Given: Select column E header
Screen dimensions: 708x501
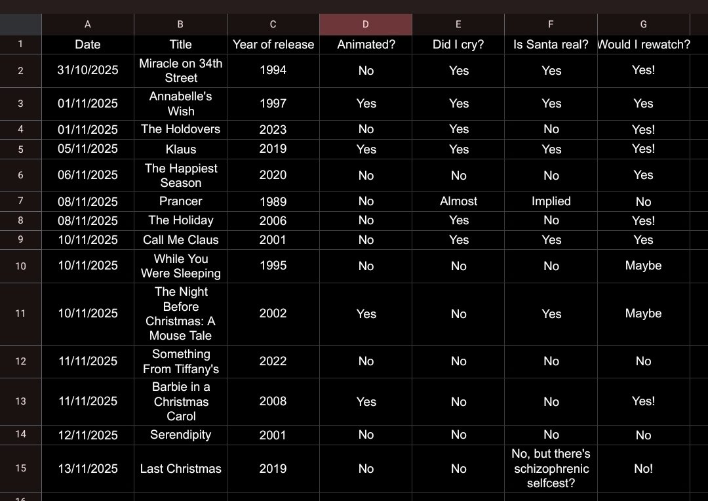Looking at the screenshot, I should point(458,24).
